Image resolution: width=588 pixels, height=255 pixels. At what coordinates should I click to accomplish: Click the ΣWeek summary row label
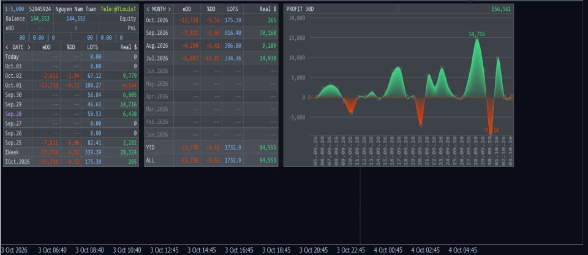point(12,152)
